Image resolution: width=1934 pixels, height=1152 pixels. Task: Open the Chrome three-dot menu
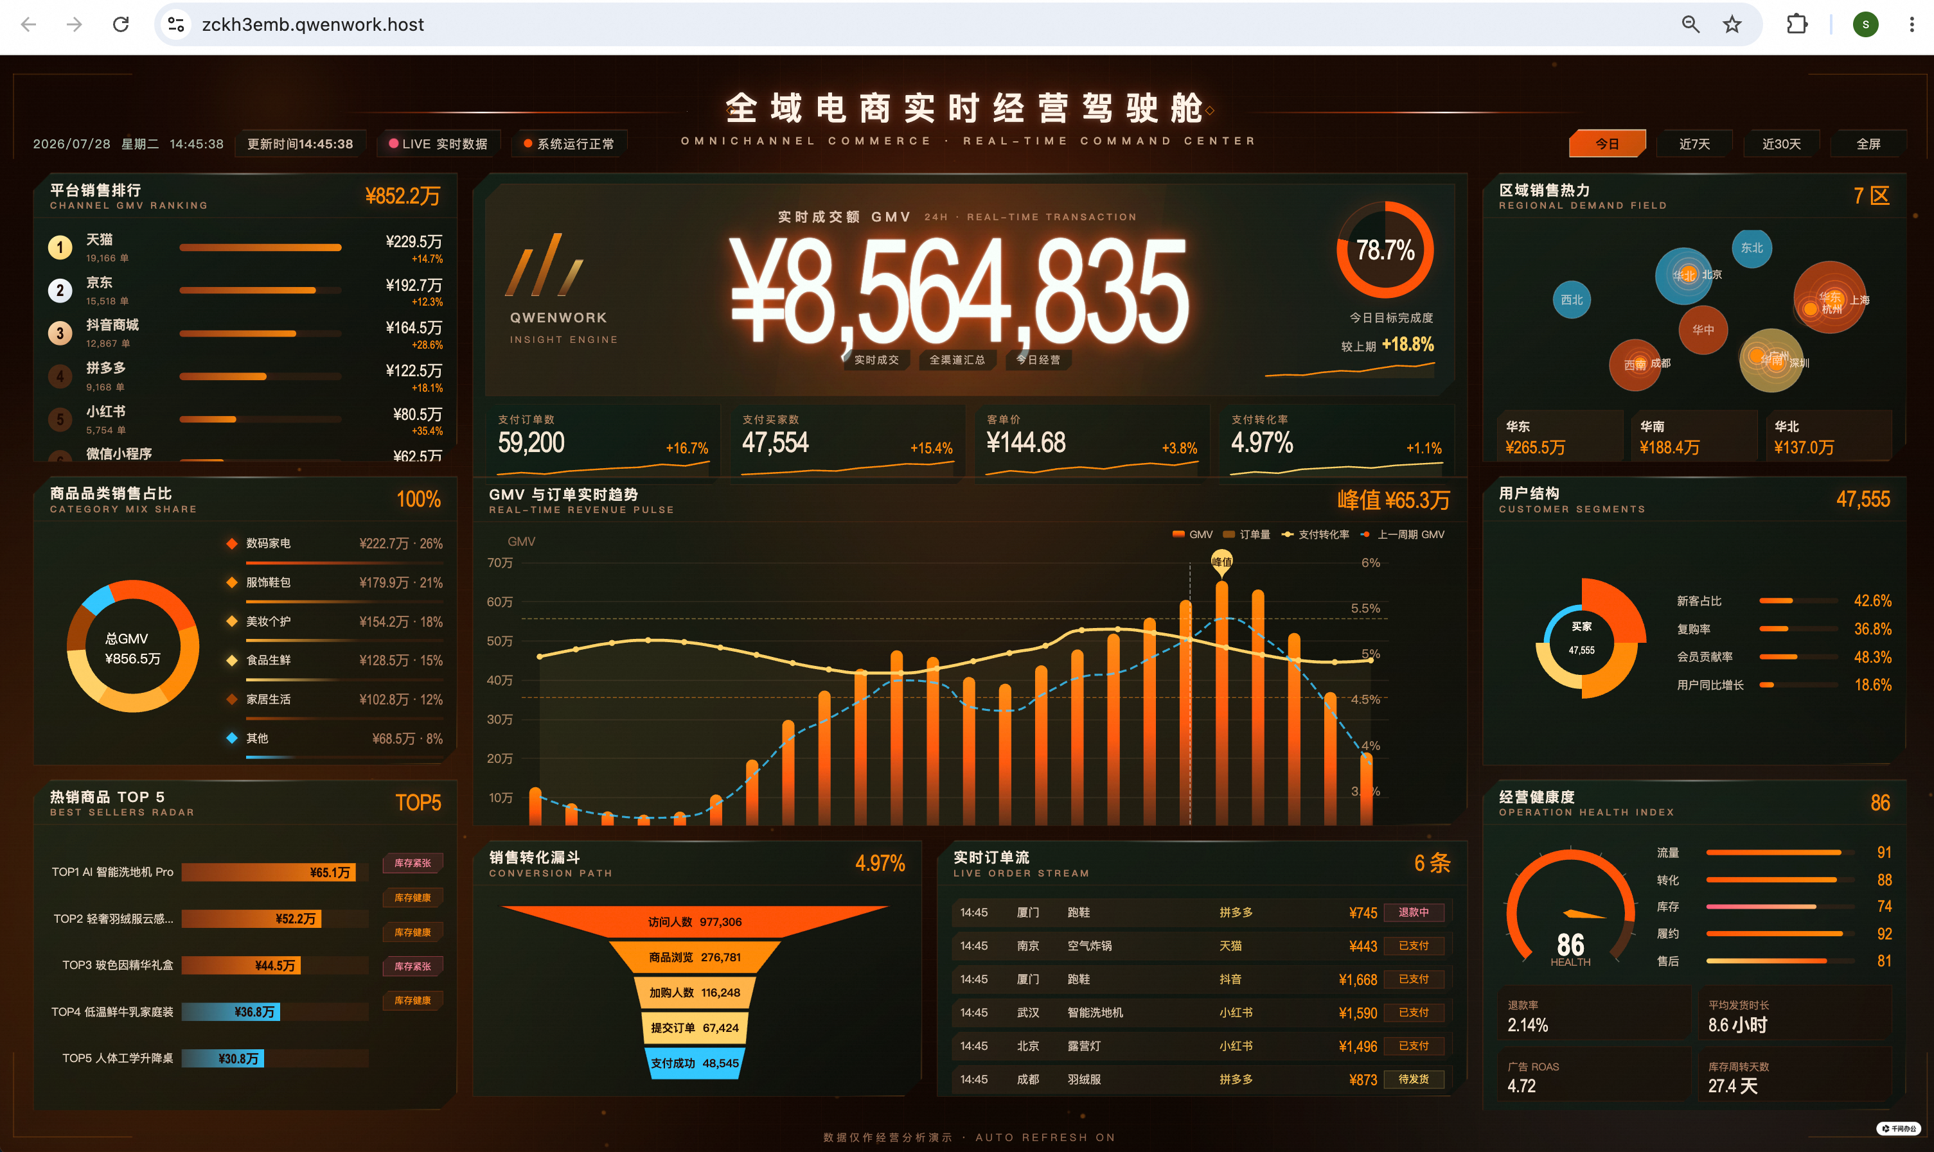(x=1912, y=25)
